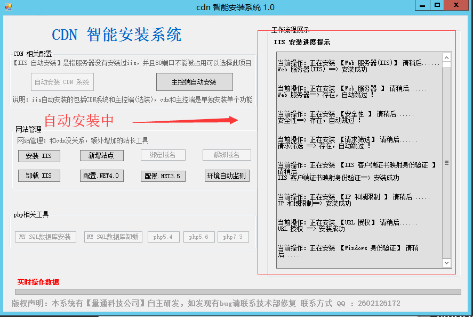Click the MY SQL数据库安装 button
473x317 pixels.
pyautogui.click(x=45, y=237)
